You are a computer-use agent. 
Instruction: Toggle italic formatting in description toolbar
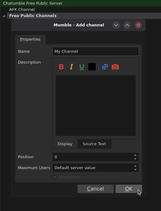(72, 67)
